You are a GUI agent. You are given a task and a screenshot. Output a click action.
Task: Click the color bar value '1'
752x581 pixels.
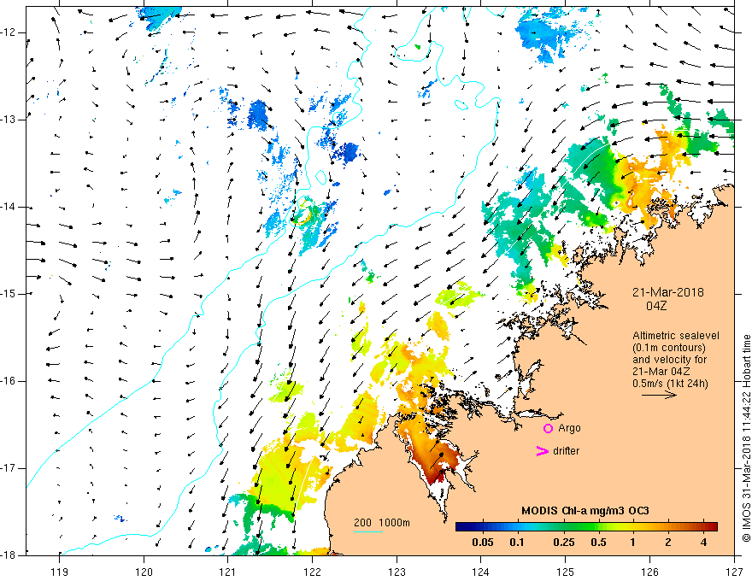pyautogui.click(x=632, y=543)
